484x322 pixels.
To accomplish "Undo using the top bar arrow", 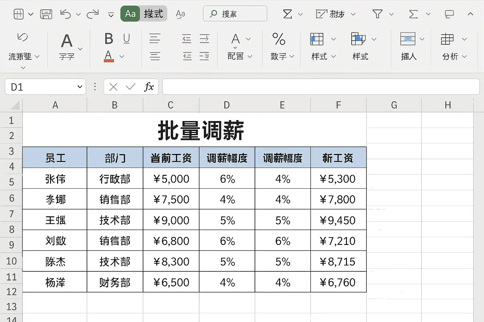I will 65,14.
